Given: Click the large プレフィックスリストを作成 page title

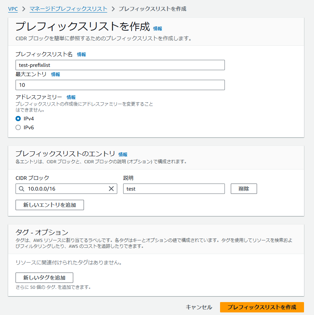Looking at the screenshot, I should click(x=83, y=27).
